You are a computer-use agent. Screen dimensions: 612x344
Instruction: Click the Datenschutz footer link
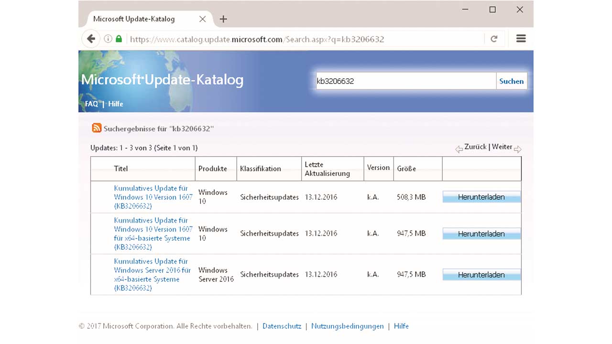[x=282, y=326]
